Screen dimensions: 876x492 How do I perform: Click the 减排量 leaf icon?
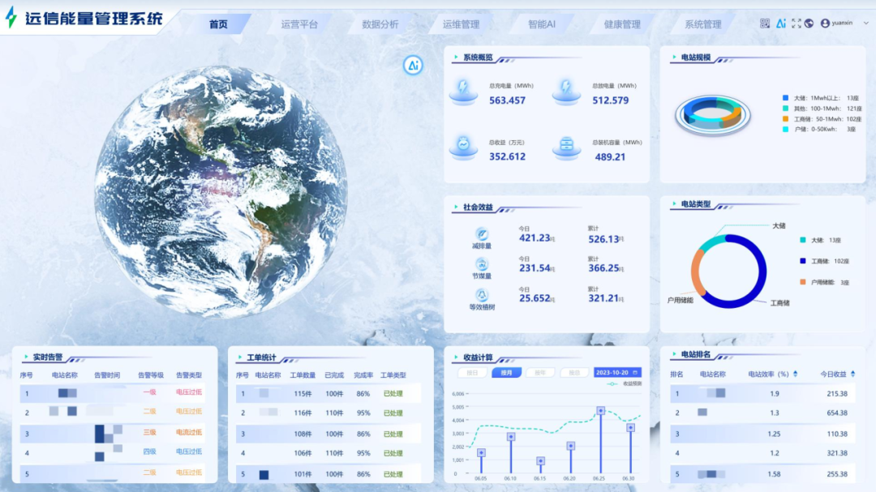[x=482, y=234]
